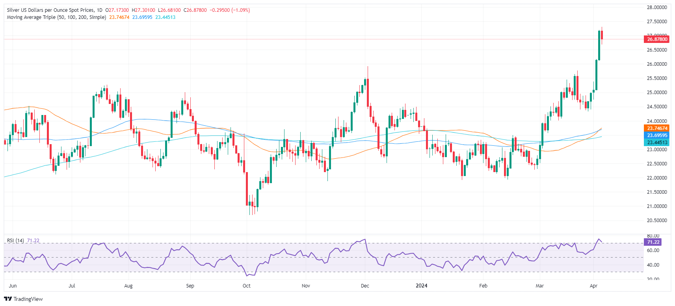
Task: Click the TradingView logo icon
Action: tap(7, 299)
